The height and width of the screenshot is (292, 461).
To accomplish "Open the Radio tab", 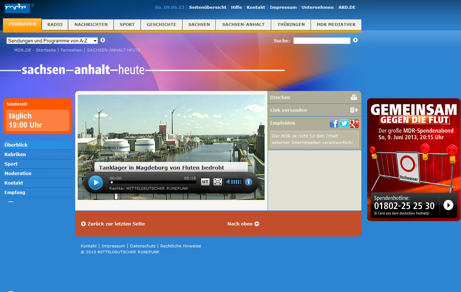I will 55,24.
